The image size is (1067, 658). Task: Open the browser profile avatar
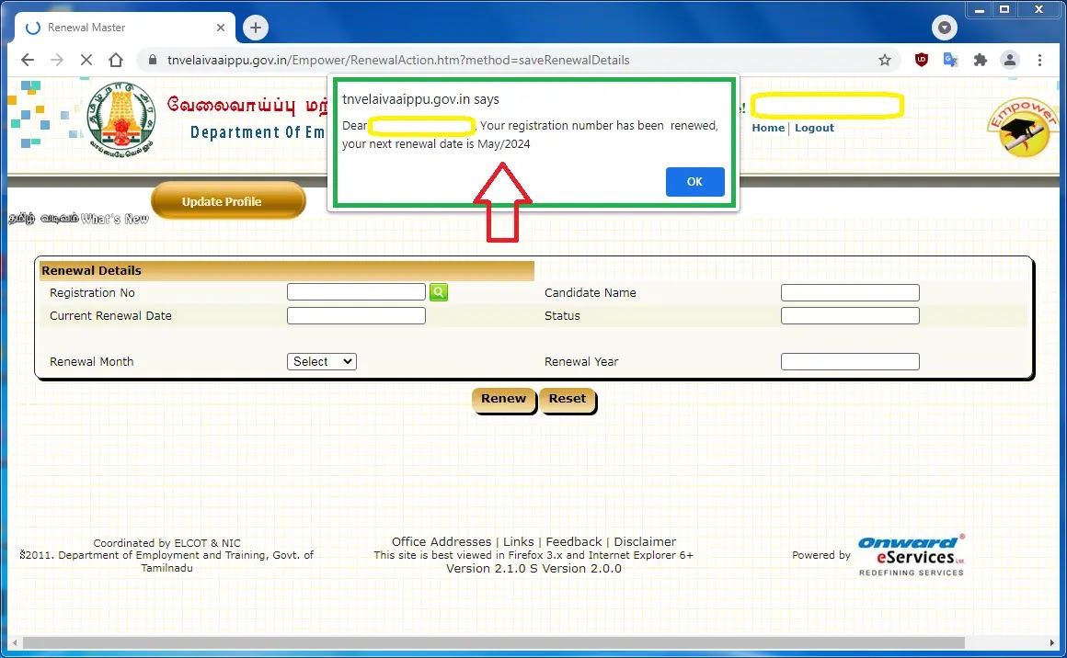tap(1010, 60)
